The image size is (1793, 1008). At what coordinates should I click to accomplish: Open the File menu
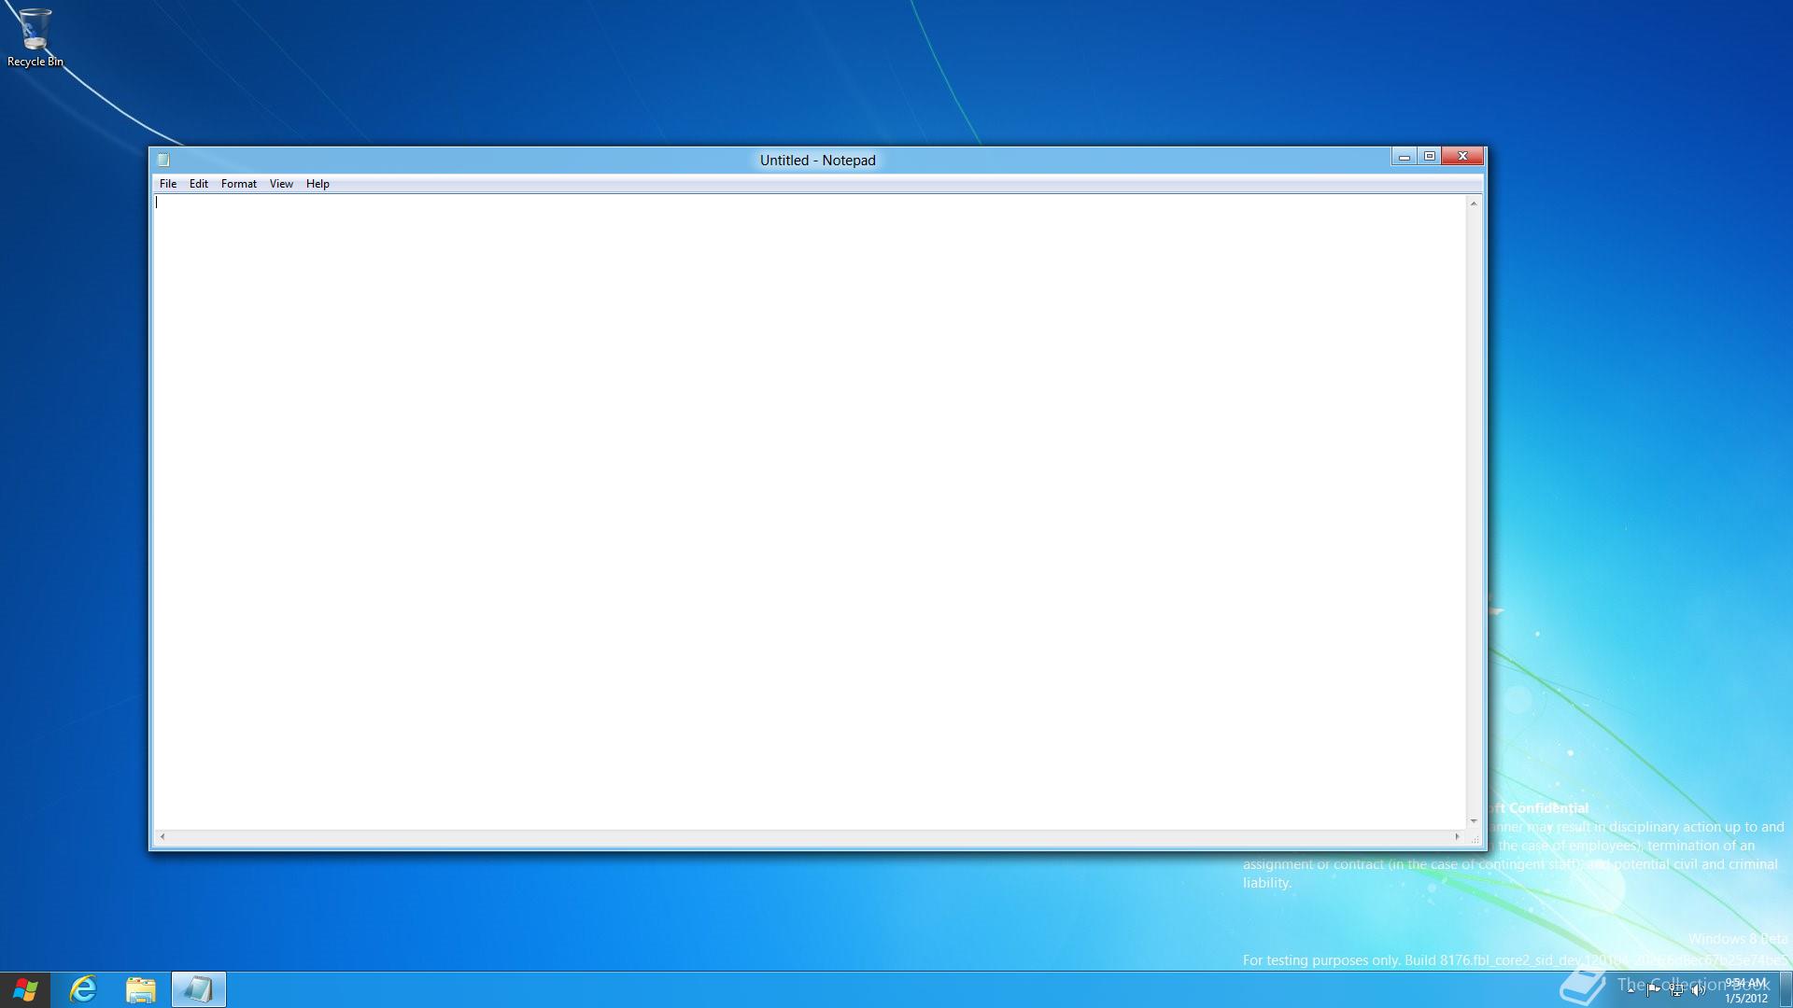click(x=168, y=184)
